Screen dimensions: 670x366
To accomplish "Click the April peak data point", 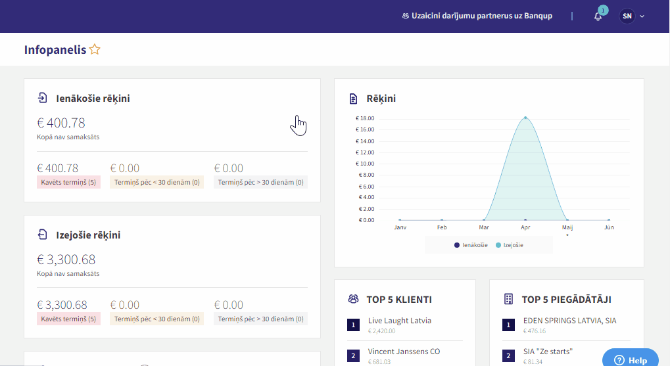I will 525,118.
